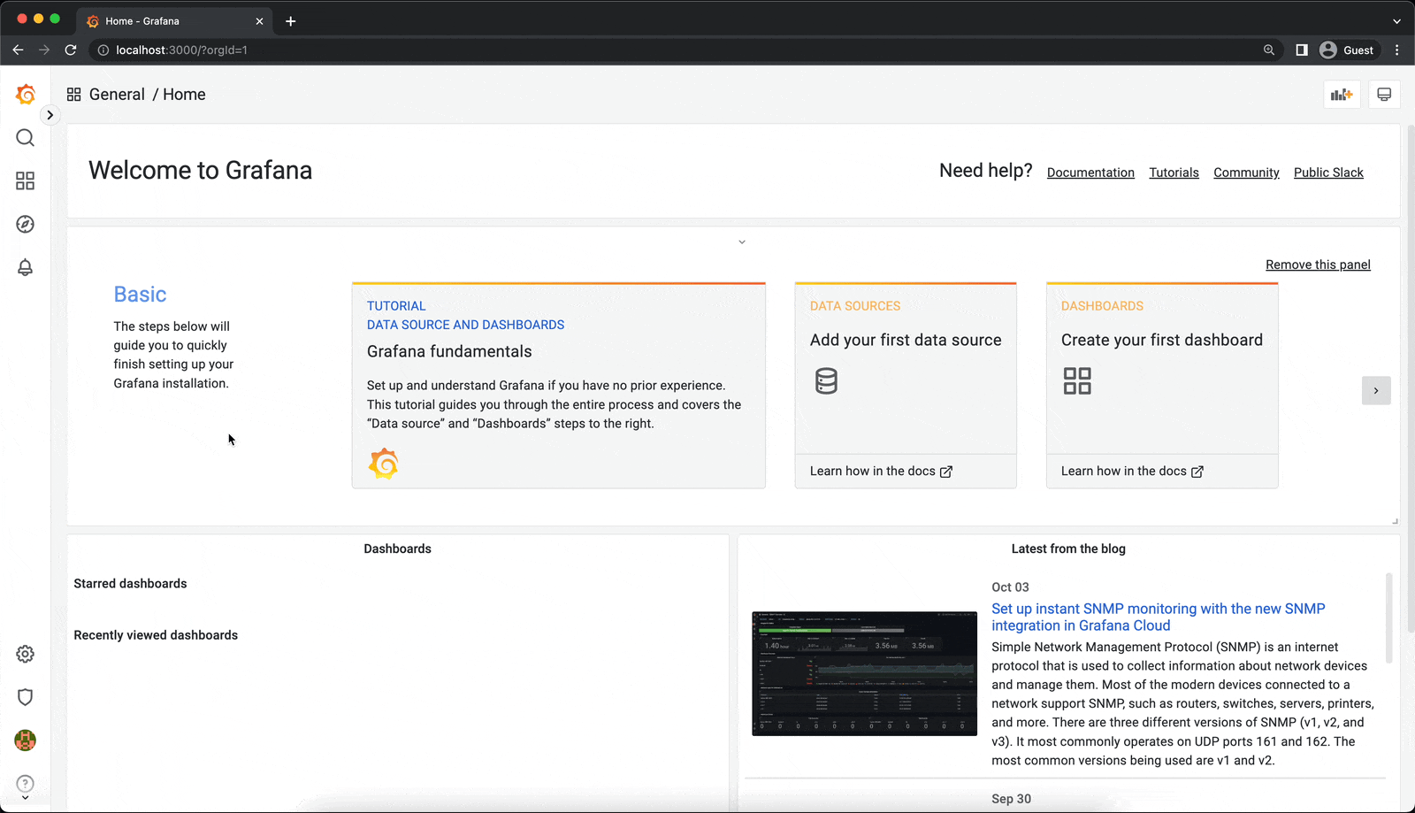1415x813 pixels.
Task: Open Help via the question mark icon
Action: 25,784
